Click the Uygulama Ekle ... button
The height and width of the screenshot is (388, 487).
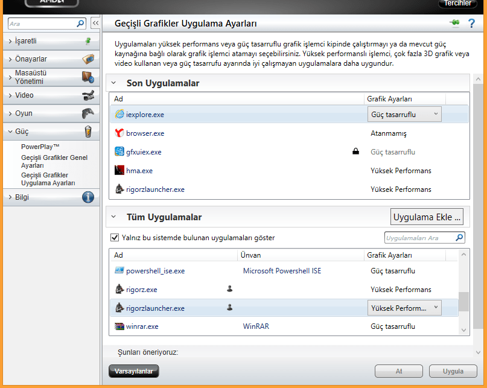(427, 217)
